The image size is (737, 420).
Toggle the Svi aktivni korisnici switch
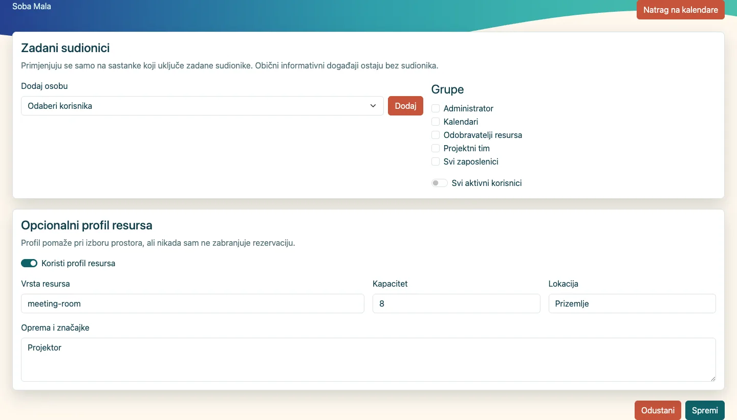click(440, 183)
